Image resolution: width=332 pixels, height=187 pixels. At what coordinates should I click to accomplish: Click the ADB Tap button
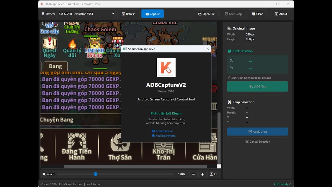click(x=258, y=86)
